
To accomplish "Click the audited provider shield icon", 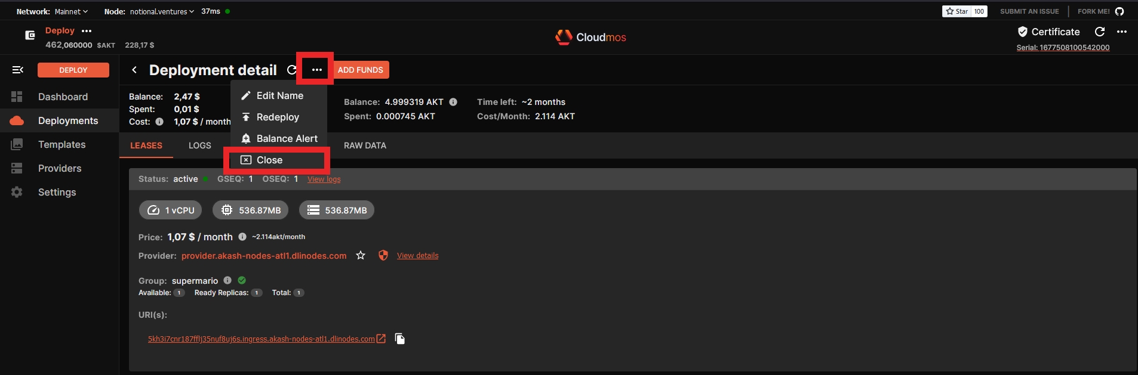I will click(383, 255).
